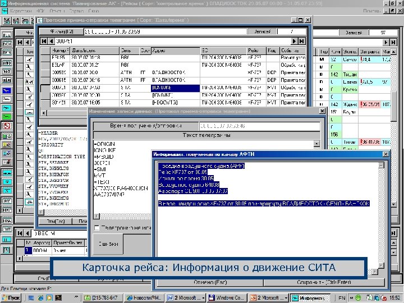Open the EN language indicator
Image resolution: width=404 pixels, height=303 pixels.
click(x=342, y=298)
